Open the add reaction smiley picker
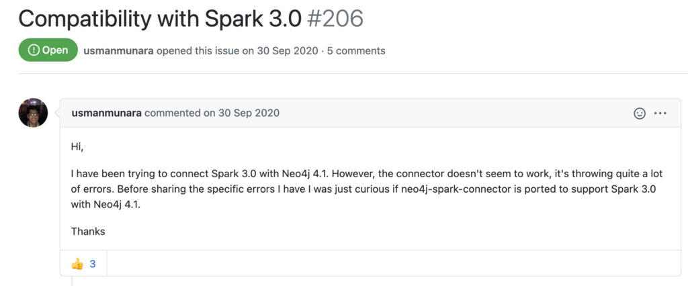The height and width of the screenshot is (286, 688). [640, 113]
